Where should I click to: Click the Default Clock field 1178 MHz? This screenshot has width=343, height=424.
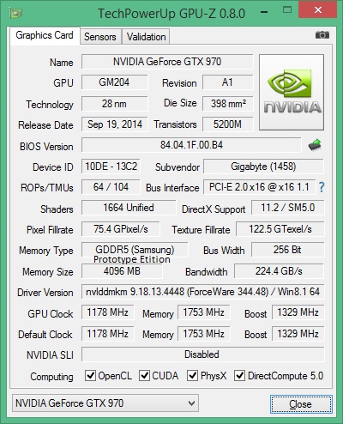pyautogui.click(x=107, y=334)
